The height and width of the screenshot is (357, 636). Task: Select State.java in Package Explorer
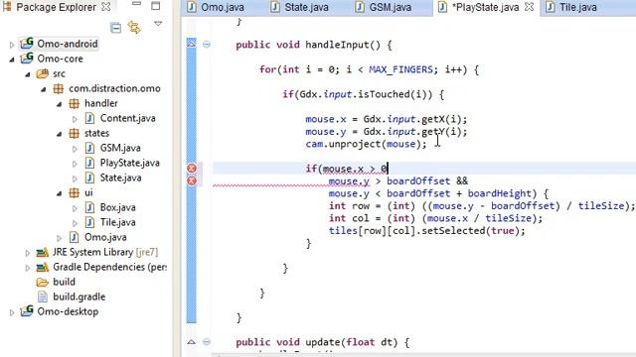pos(121,178)
